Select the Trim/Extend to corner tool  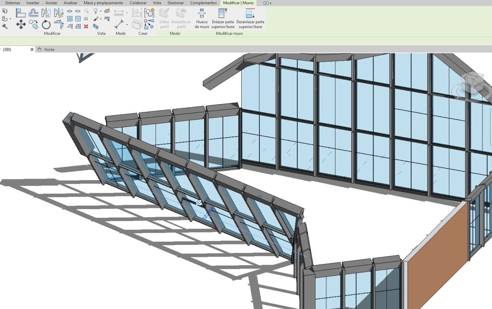(59, 25)
